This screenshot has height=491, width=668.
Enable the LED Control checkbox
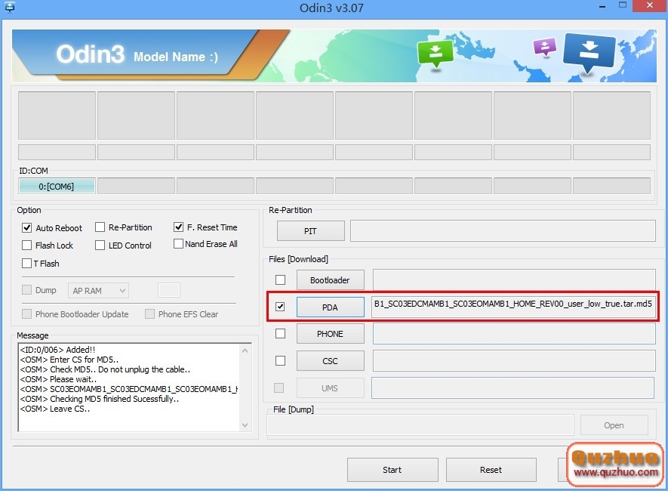click(x=100, y=245)
